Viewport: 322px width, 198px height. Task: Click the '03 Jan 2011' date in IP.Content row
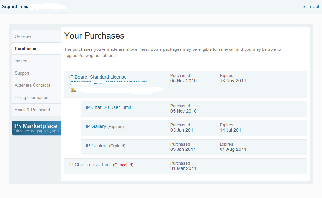tap(183, 149)
